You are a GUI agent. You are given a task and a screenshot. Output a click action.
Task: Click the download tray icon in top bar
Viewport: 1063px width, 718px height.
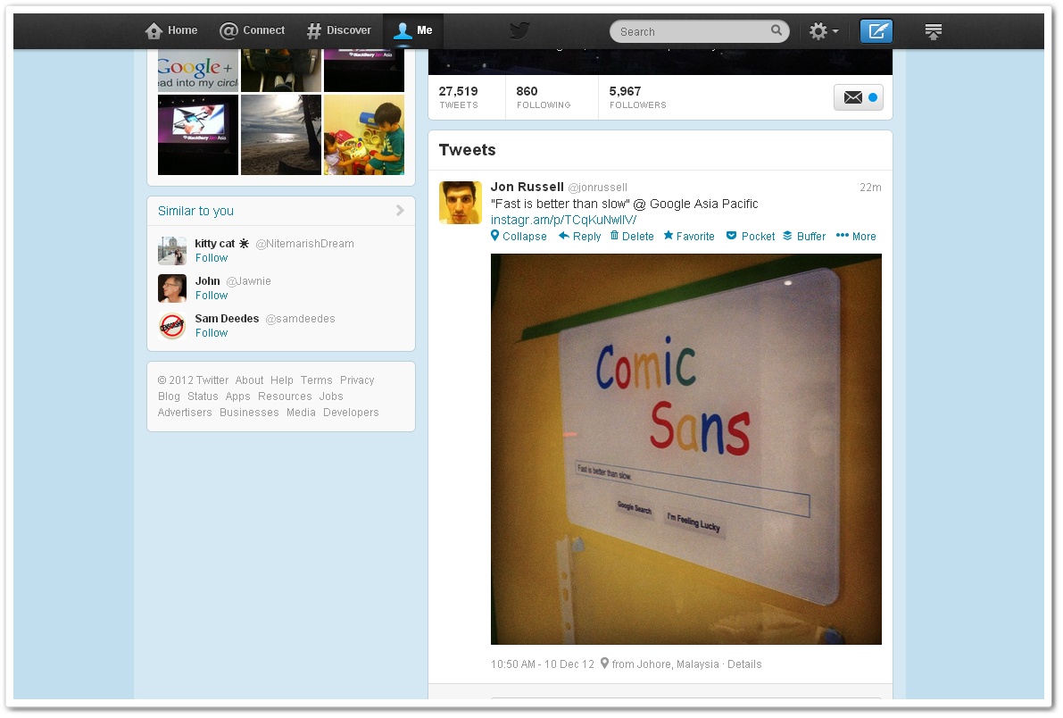[x=933, y=31]
